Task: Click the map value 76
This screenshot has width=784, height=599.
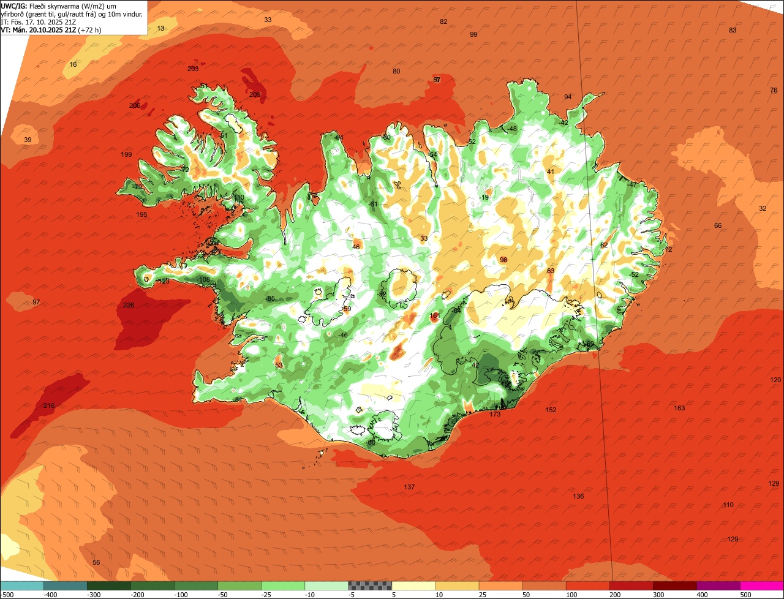Action: pos(774,91)
